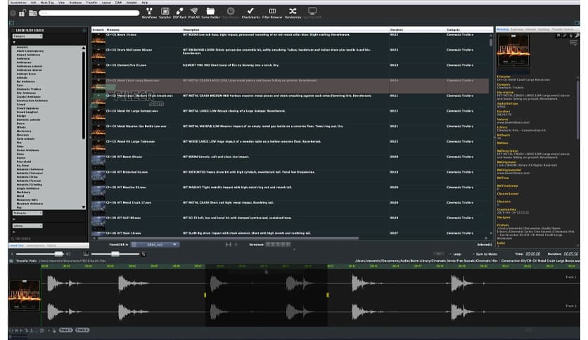Screen dimensions: 588x340
Task: Open the Database menu
Action: click(x=75, y=2)
